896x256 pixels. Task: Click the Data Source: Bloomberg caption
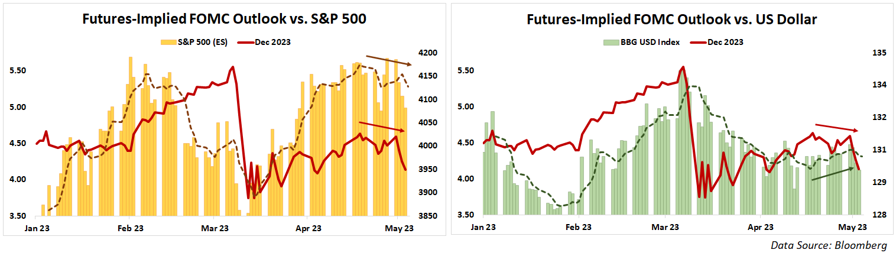coord(829,245)
